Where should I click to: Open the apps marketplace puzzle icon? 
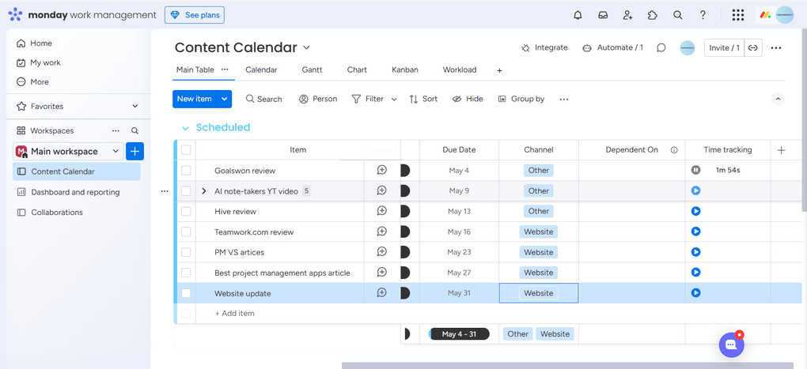[x=653, y=15]
